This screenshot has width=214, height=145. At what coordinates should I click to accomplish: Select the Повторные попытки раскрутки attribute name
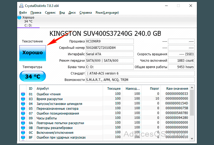pos(60,123)
